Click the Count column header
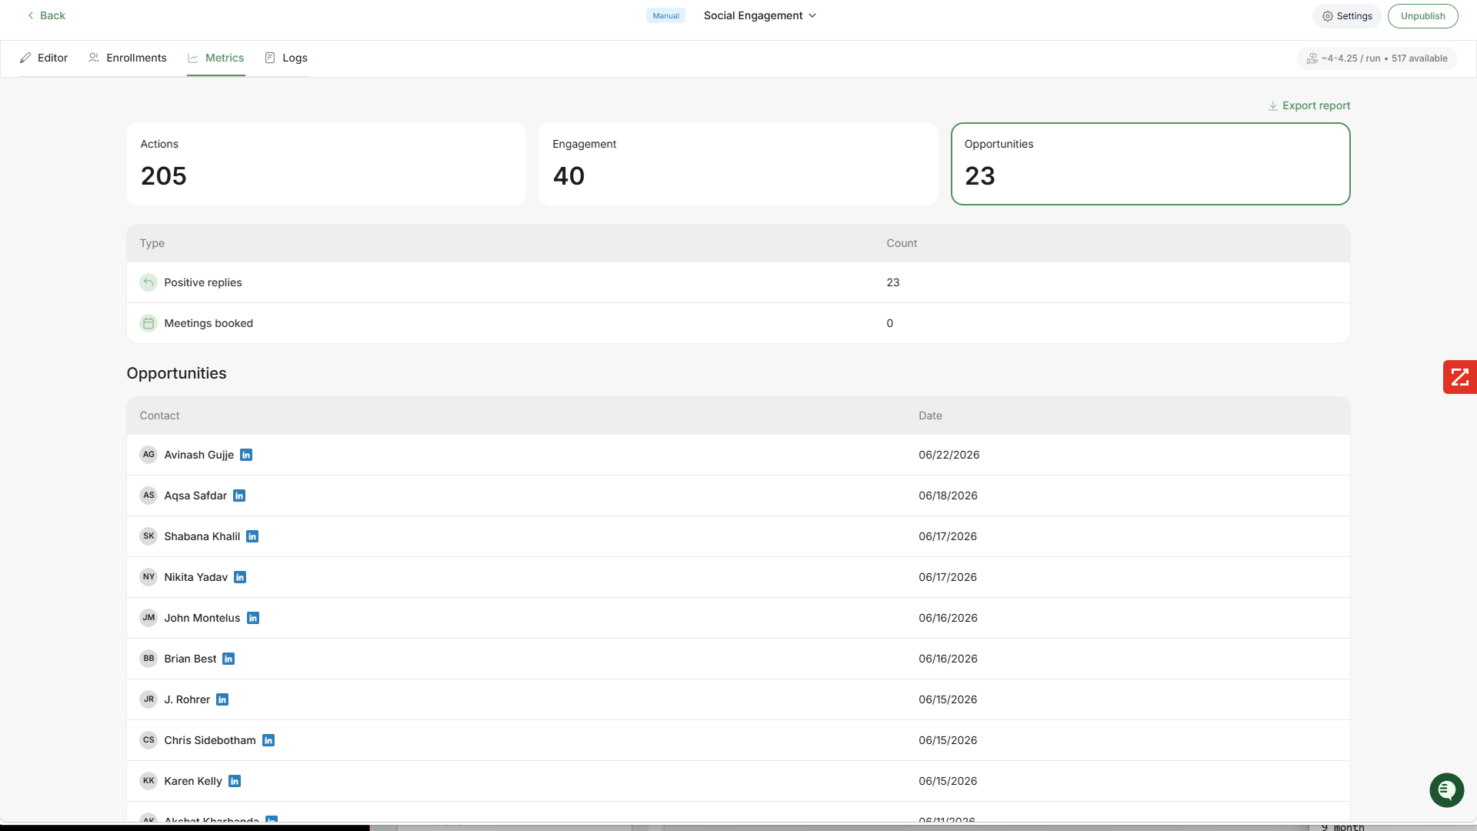Viewport: 1477px width, 831px height. click(902, 243)
